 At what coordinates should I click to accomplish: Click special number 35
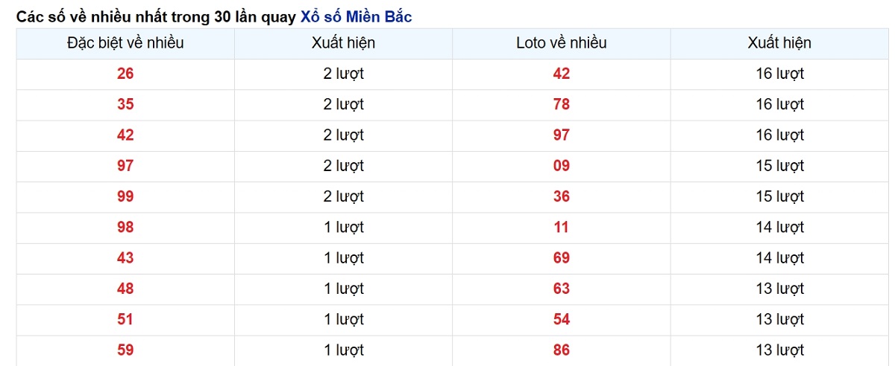click(x=125, y=104)
